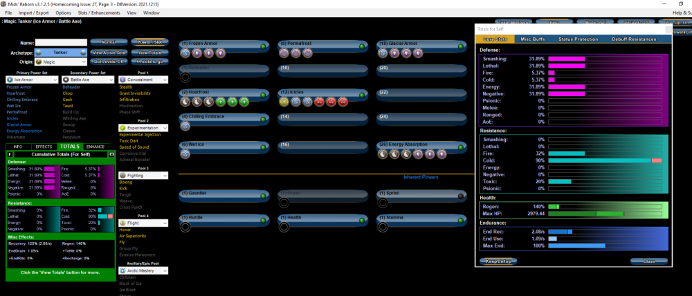Click the empty slot under Gauntlet power
The width and height of the screenshot is (692, 296).
point(185,202)
